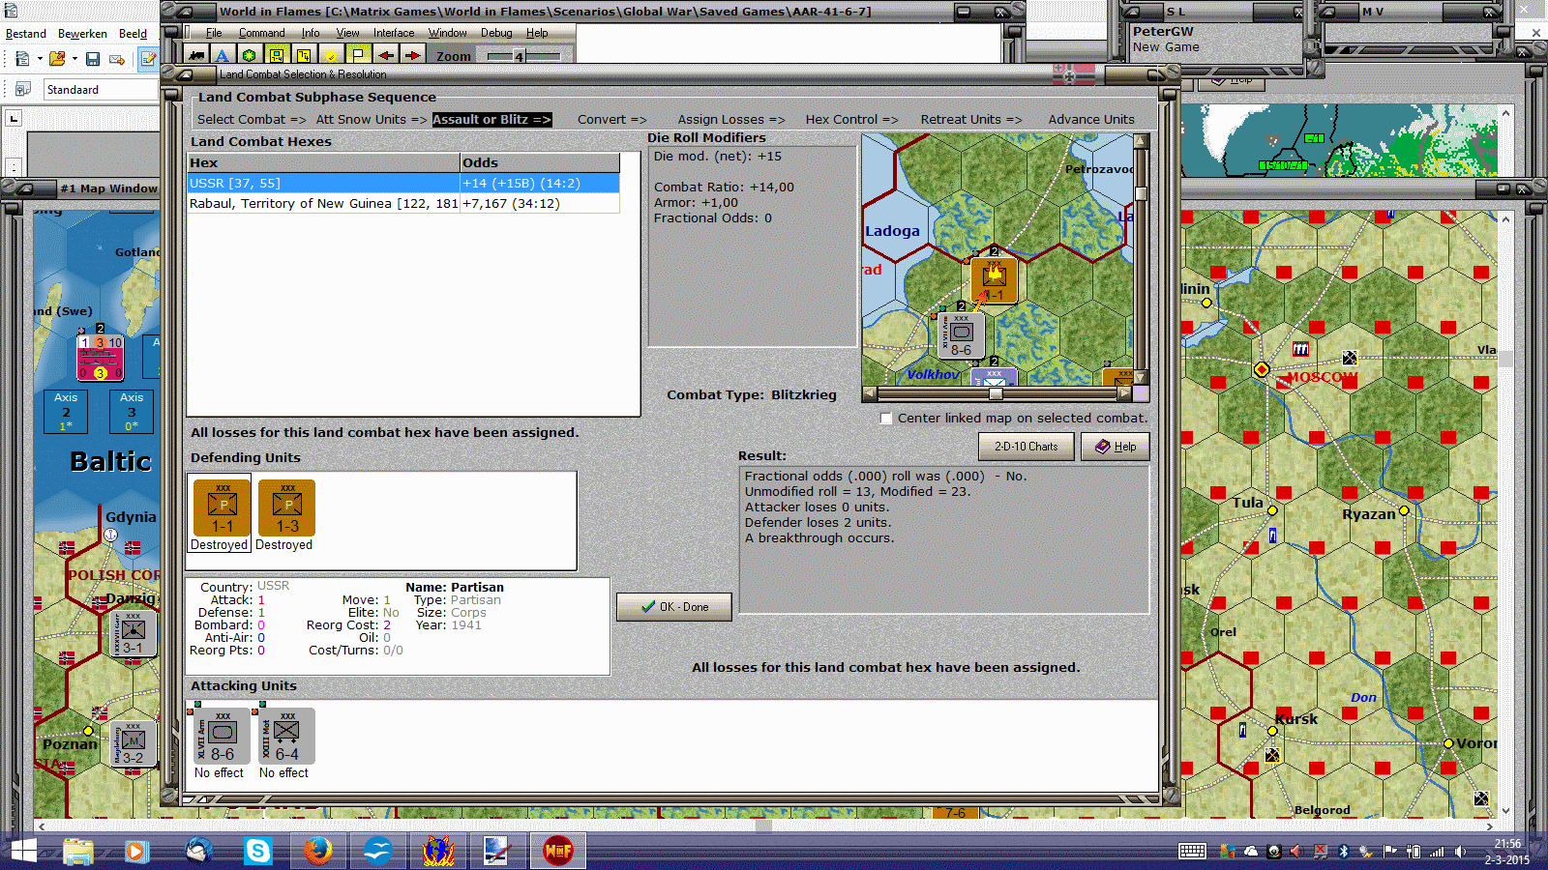
Task: Open the 2-D-10 Charts
Action: point(1027,447)
